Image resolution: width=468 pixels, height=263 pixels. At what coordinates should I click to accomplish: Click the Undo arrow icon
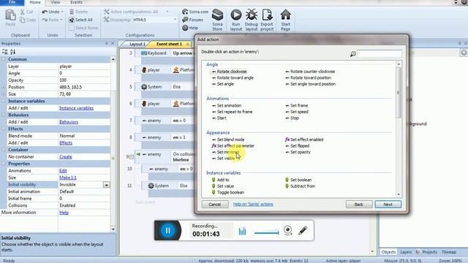(x=45, y=12)
